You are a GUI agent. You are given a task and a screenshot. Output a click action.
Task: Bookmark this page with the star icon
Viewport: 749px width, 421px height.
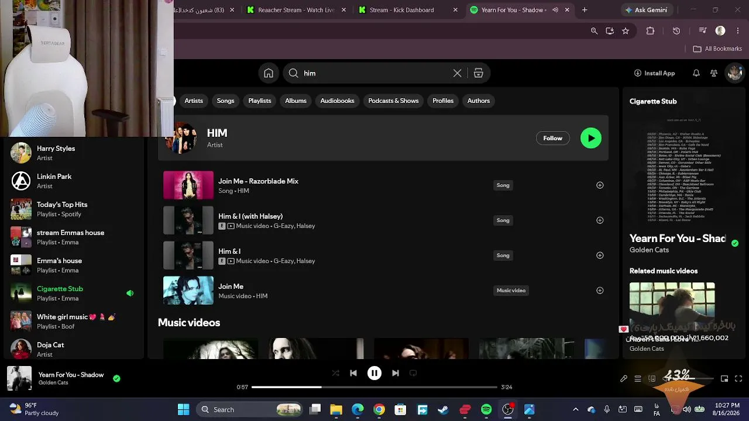[x=626, y=31]
